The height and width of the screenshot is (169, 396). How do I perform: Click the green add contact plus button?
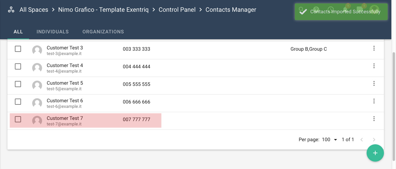(x=375, y=153)
